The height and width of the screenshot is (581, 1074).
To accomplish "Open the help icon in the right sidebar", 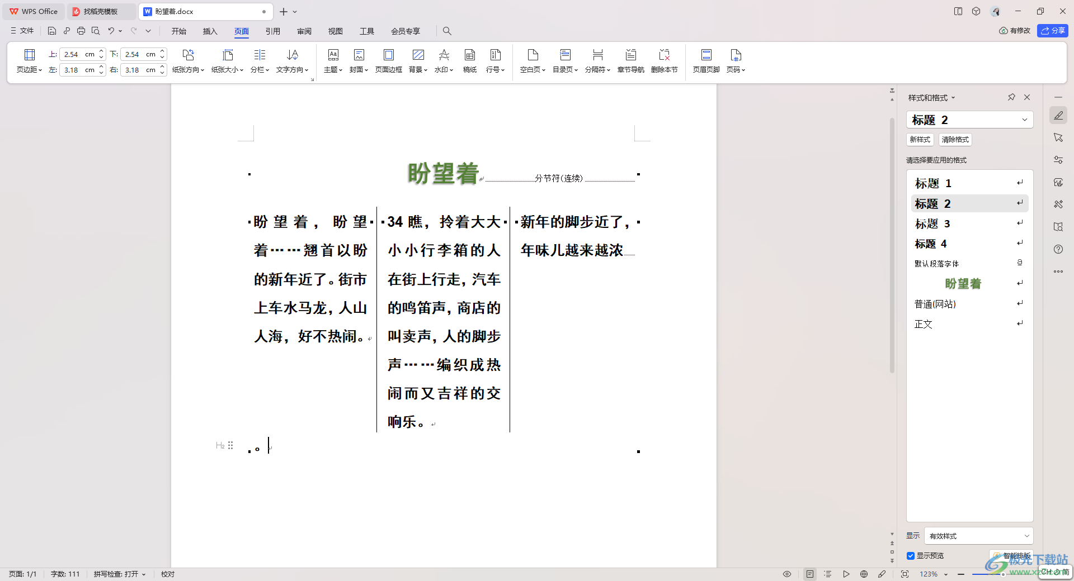I will tap(1058, 249).
